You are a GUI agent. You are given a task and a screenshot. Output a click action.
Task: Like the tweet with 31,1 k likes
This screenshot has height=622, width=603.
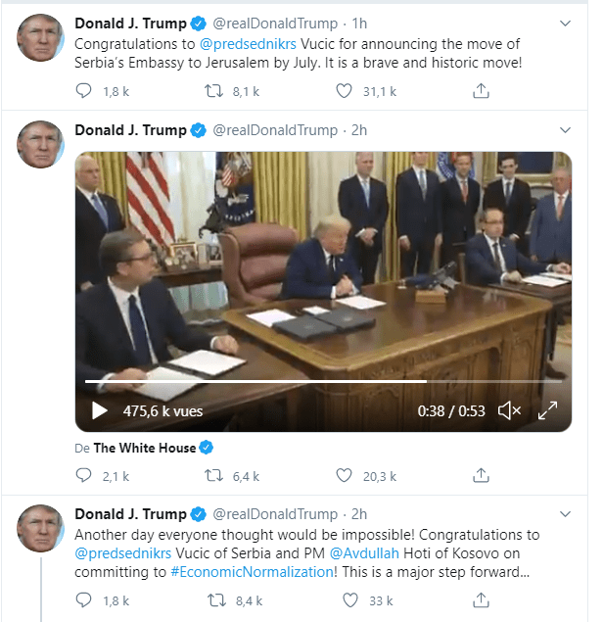click(x=344, y=91)
